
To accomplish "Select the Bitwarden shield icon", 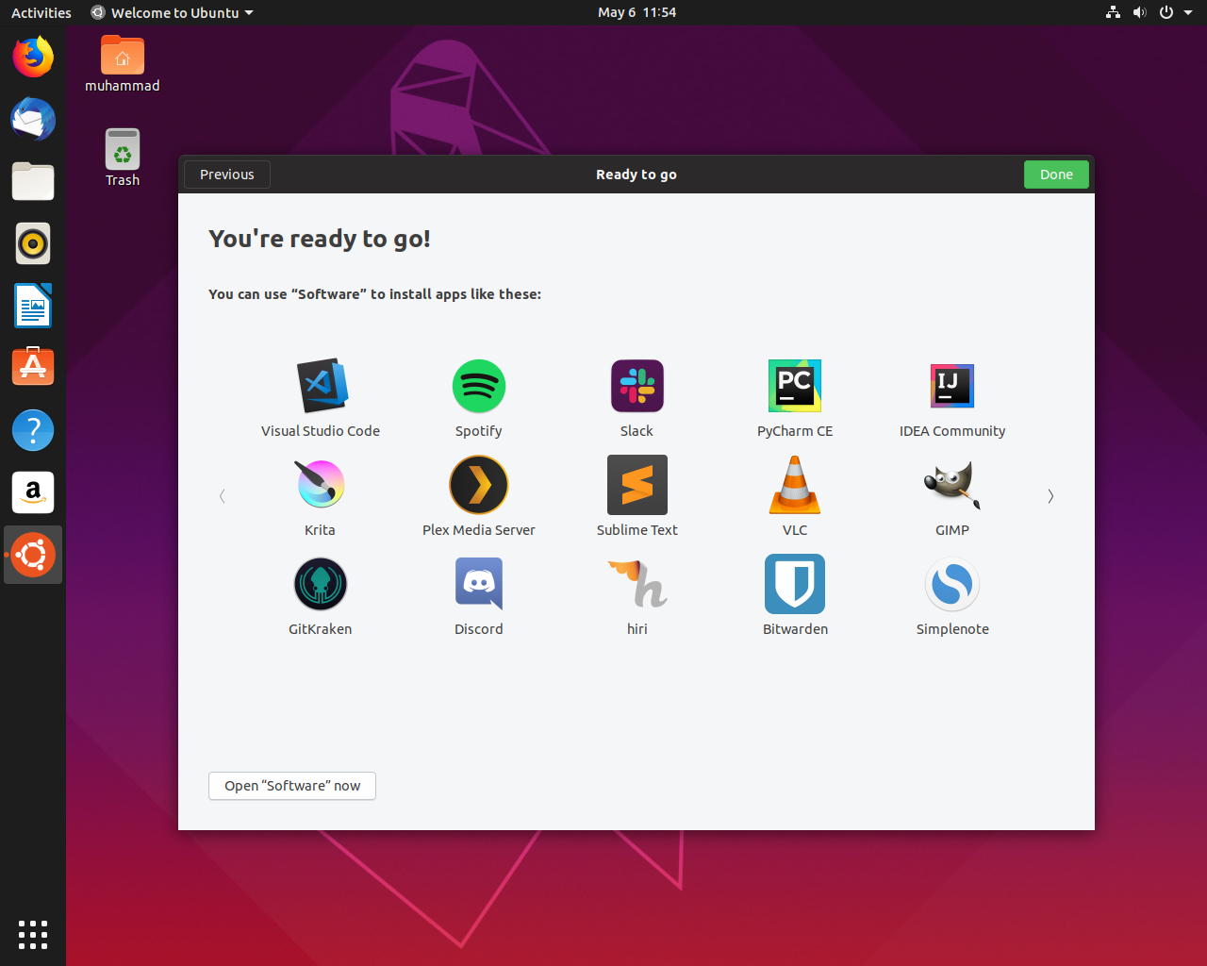I will click(x=795, y=584).
